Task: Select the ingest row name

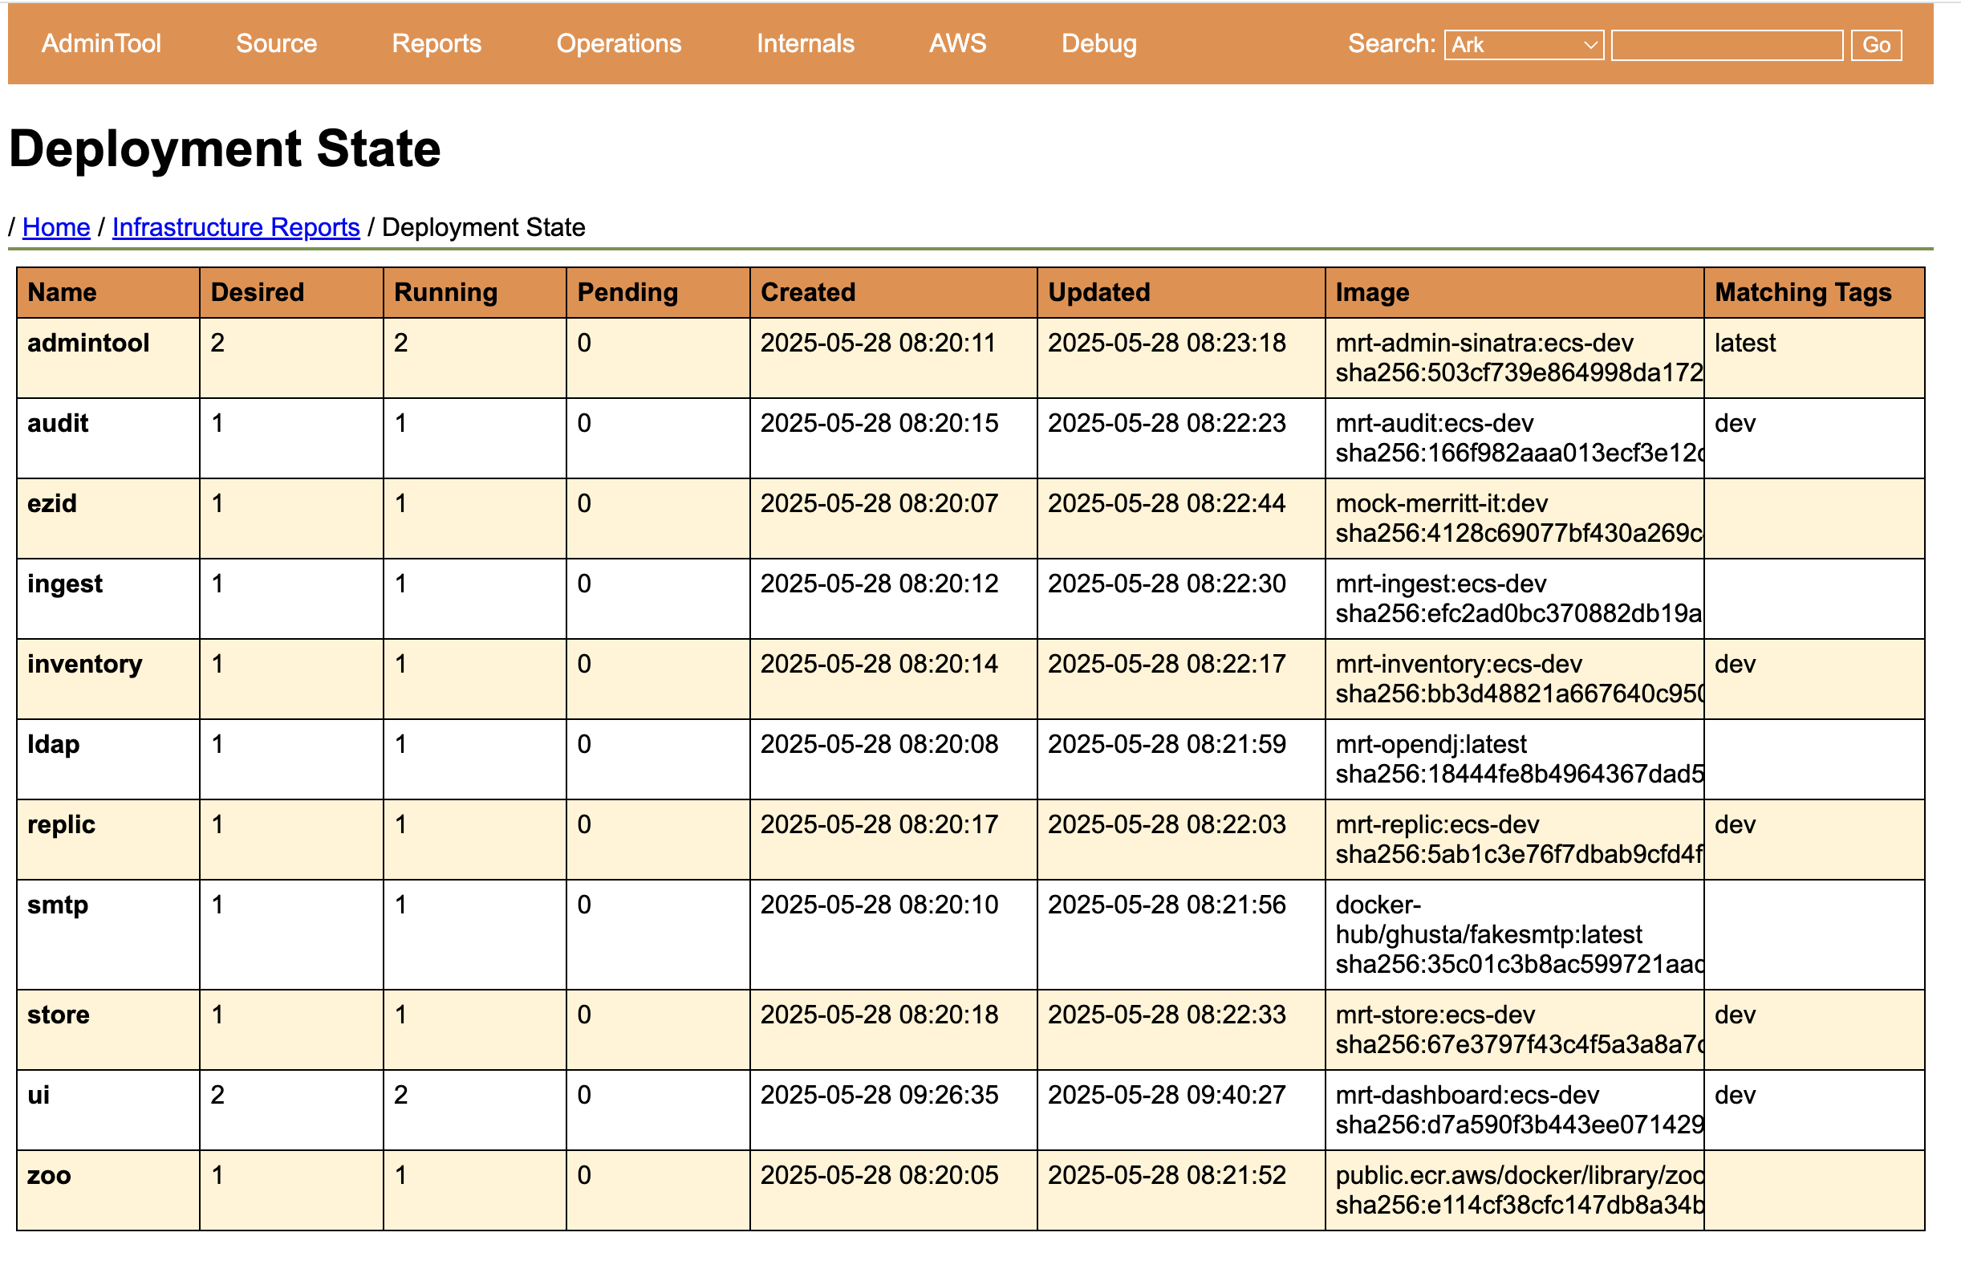Action: tap(65, 584)
